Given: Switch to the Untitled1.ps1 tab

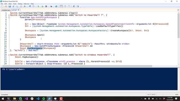Looking at the screenshot, I should (x=6, y=10).
